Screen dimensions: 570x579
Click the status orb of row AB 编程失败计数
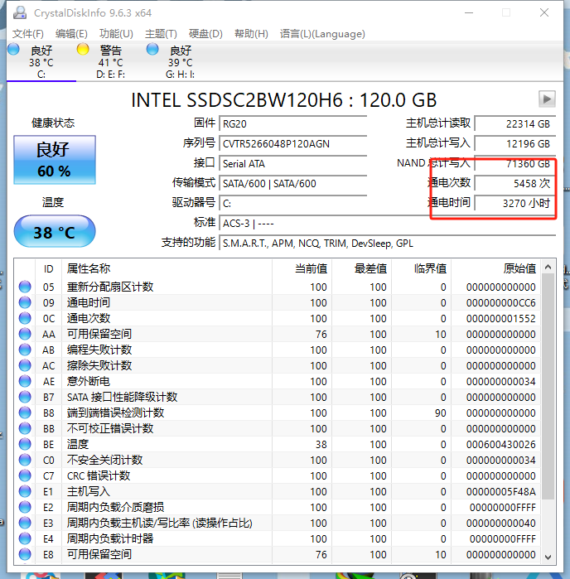pyautogui.click(x=25, y=350)
